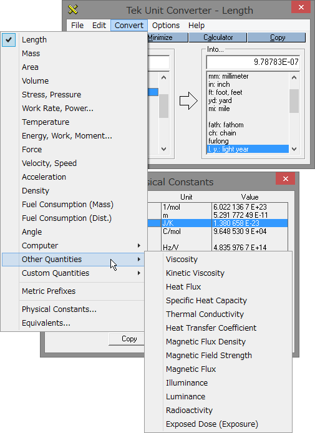Select Volume quantity
The width and height of the screenshot is (315, 433).
(x=74, y=81)
